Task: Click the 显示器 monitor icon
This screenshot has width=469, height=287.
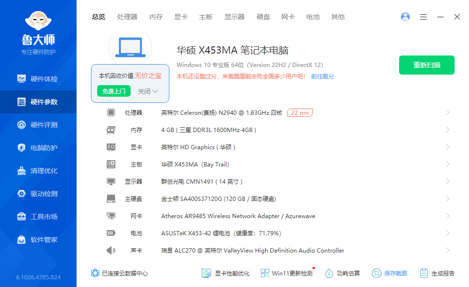Action: pyautogui.click(x=111, y=181)
